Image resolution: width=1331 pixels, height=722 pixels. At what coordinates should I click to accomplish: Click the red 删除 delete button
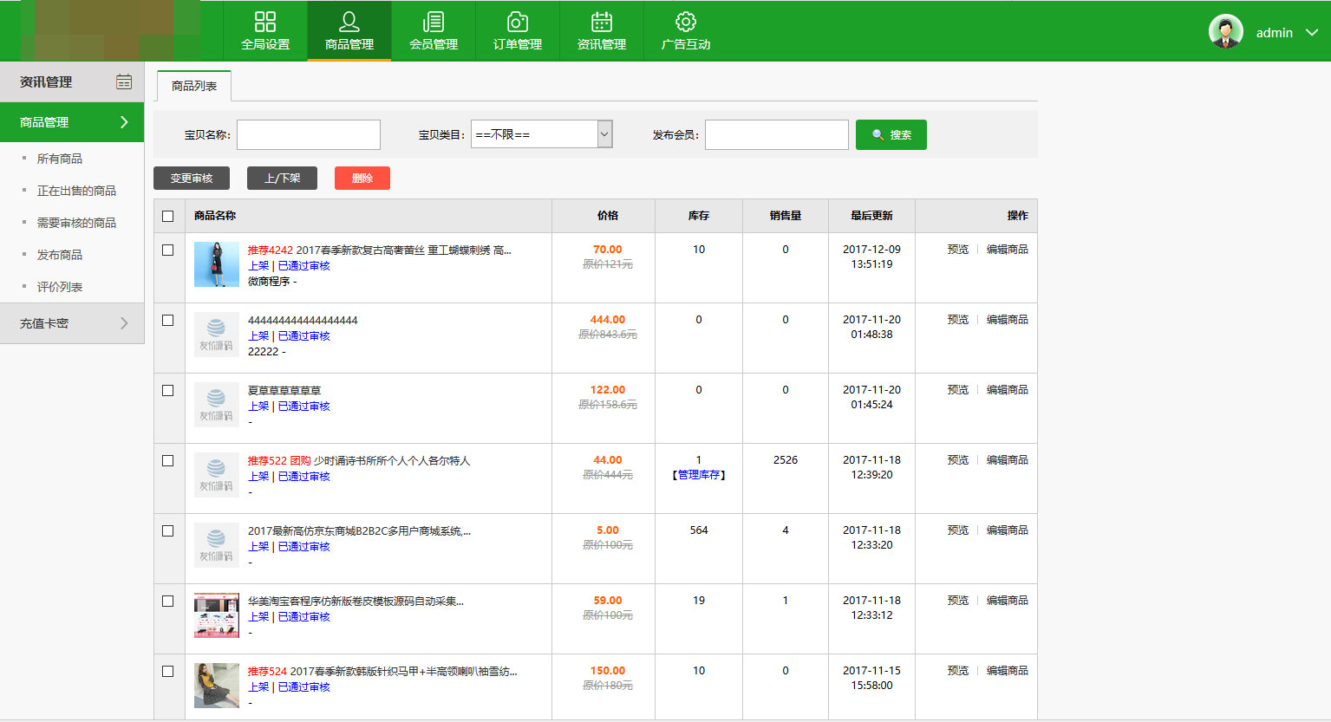pos(362,178)
